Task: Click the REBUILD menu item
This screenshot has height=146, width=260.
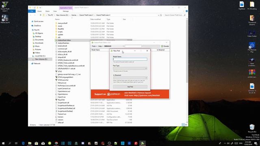Action: pyautogui.click(x=108, y=46)
